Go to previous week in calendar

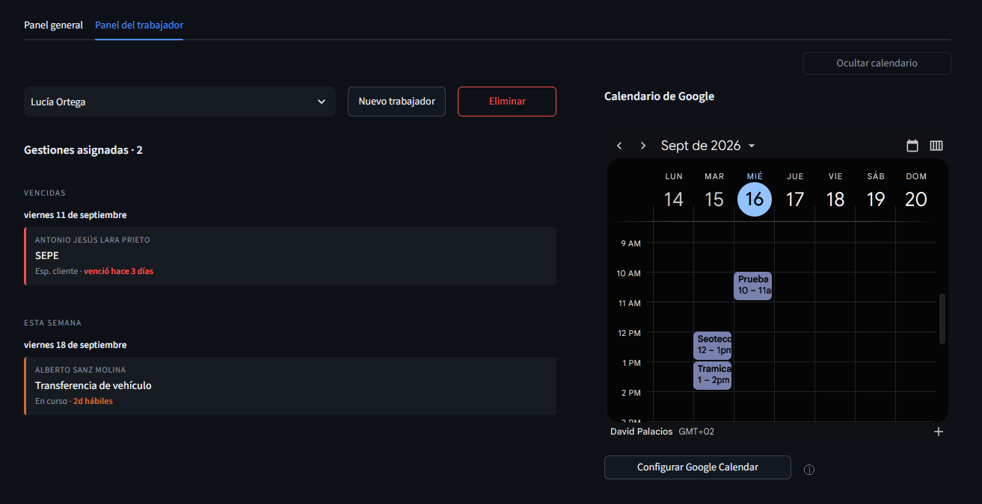(619, 146)
